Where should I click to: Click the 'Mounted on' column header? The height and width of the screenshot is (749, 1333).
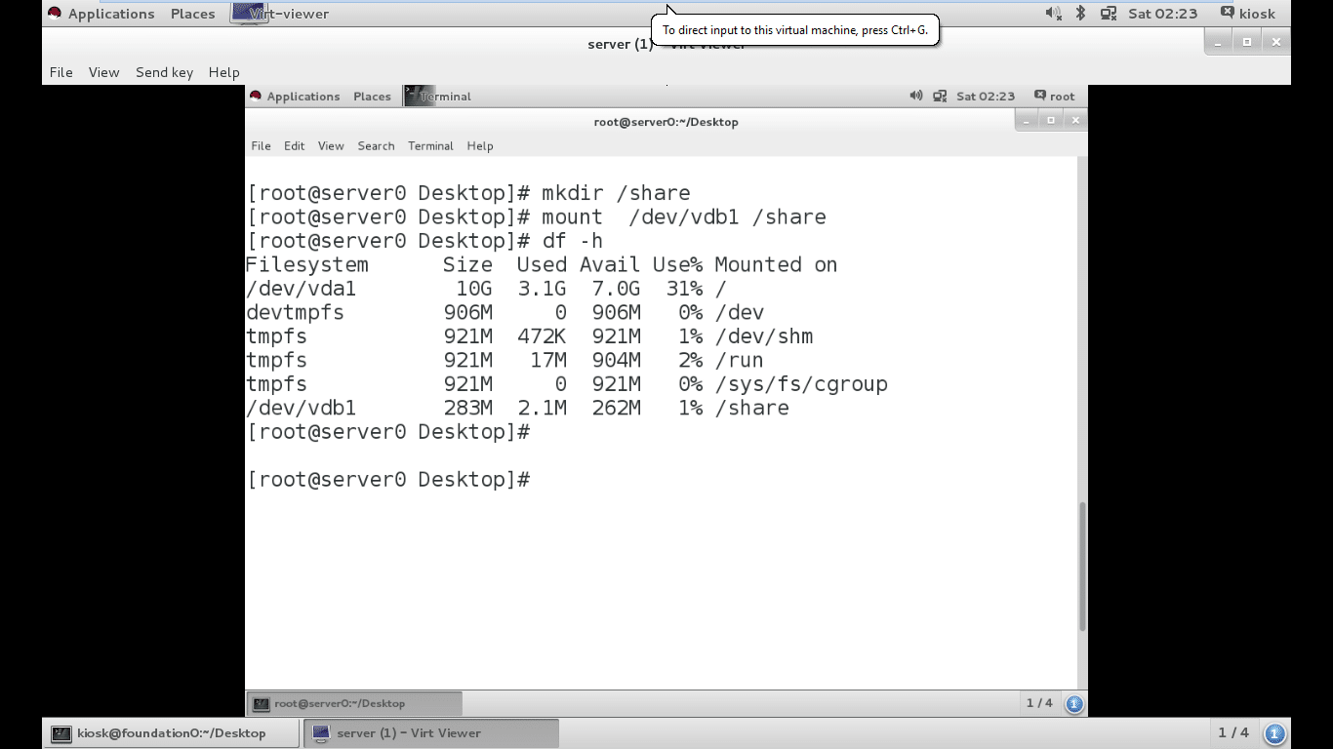coord(776,265)
